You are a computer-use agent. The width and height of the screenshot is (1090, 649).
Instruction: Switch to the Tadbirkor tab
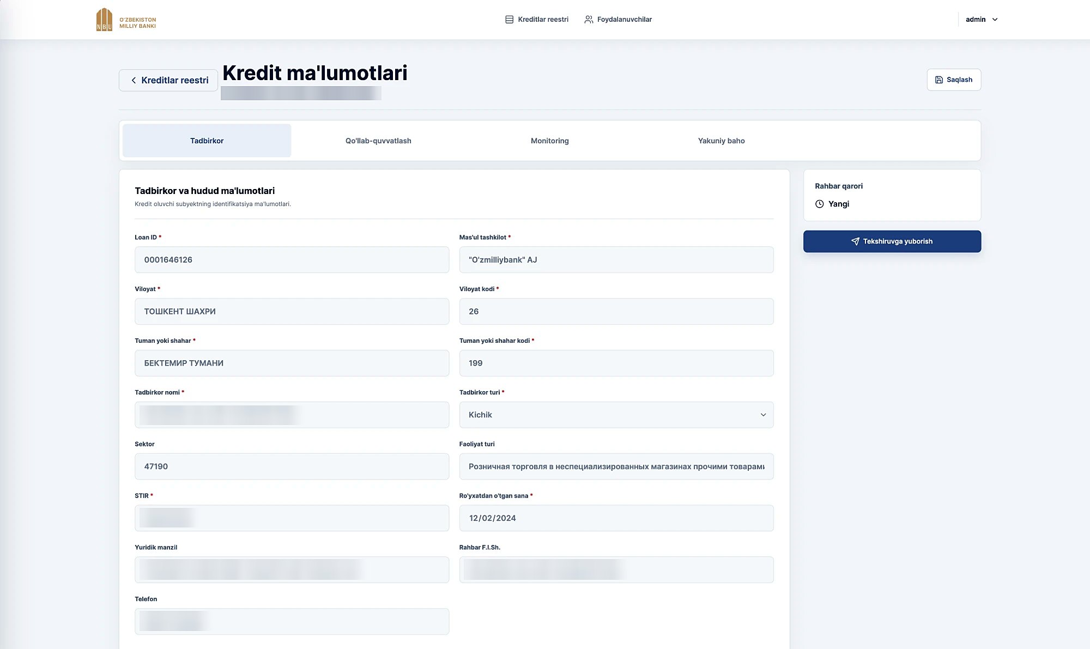(x=207, y=141)
